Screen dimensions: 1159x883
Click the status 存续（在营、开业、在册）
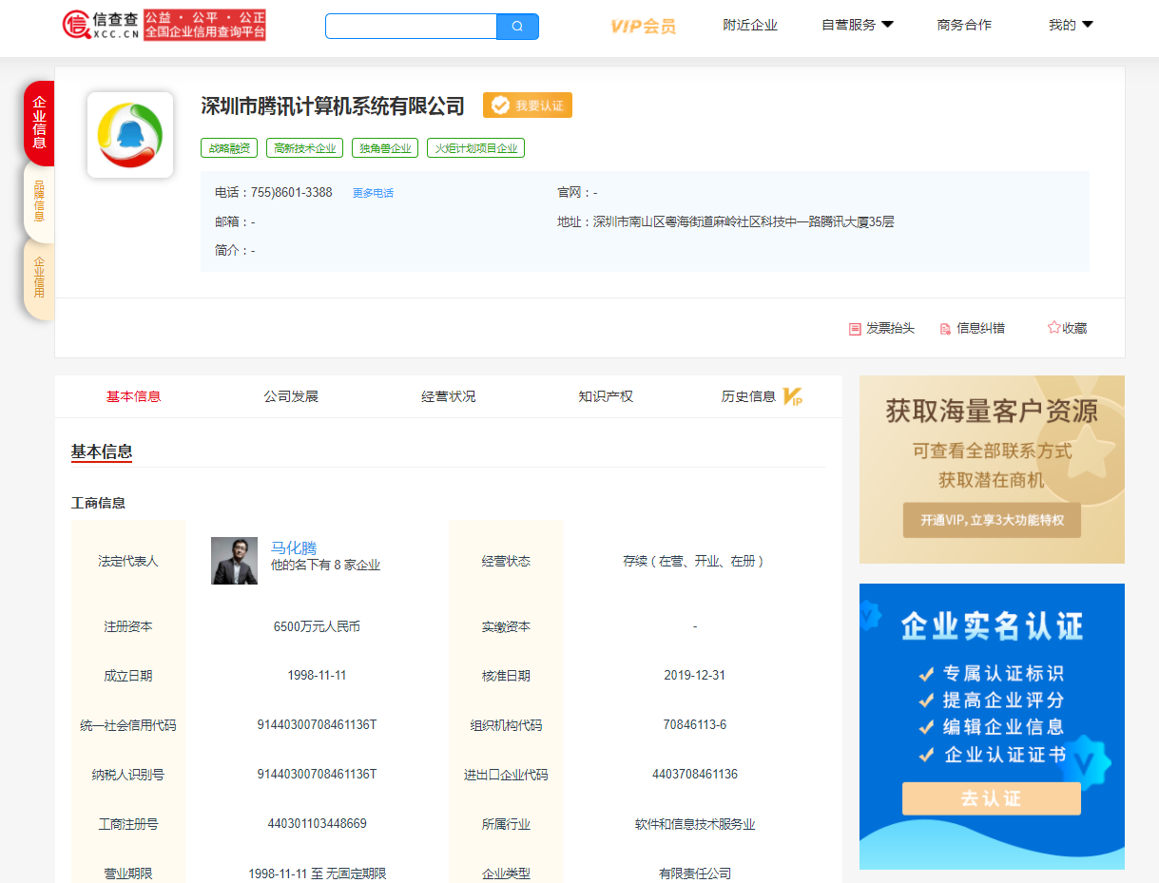(x=695, y=561)
